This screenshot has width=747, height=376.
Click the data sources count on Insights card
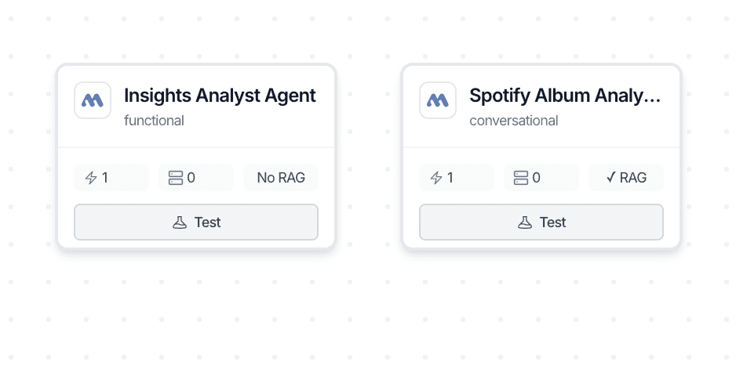point(195,178)
